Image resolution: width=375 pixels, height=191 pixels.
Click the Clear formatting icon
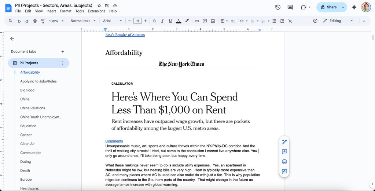(x=290, y=21)
